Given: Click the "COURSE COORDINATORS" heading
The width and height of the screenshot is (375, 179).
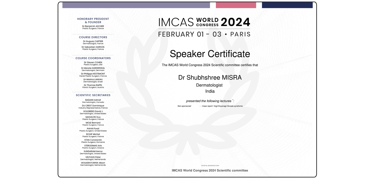Looking at the screenshot, I should [93, 58].
